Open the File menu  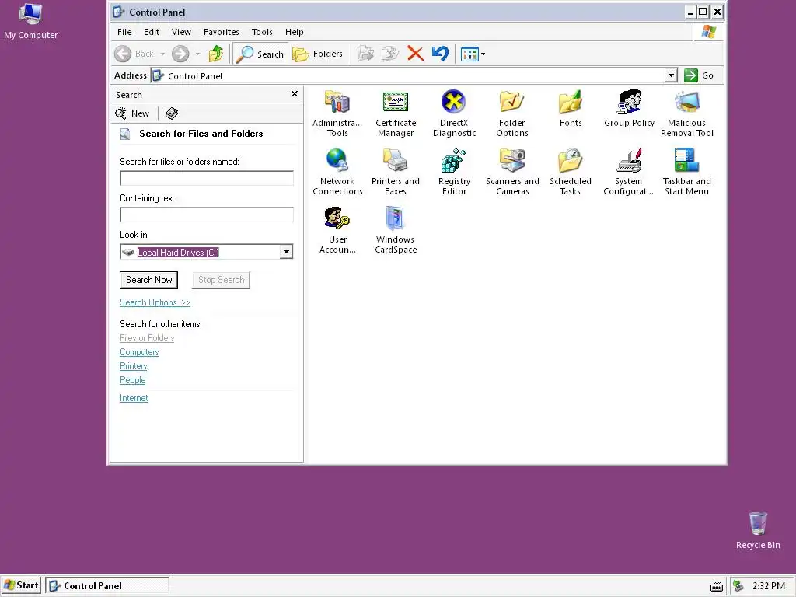click(x=124, y=32)
